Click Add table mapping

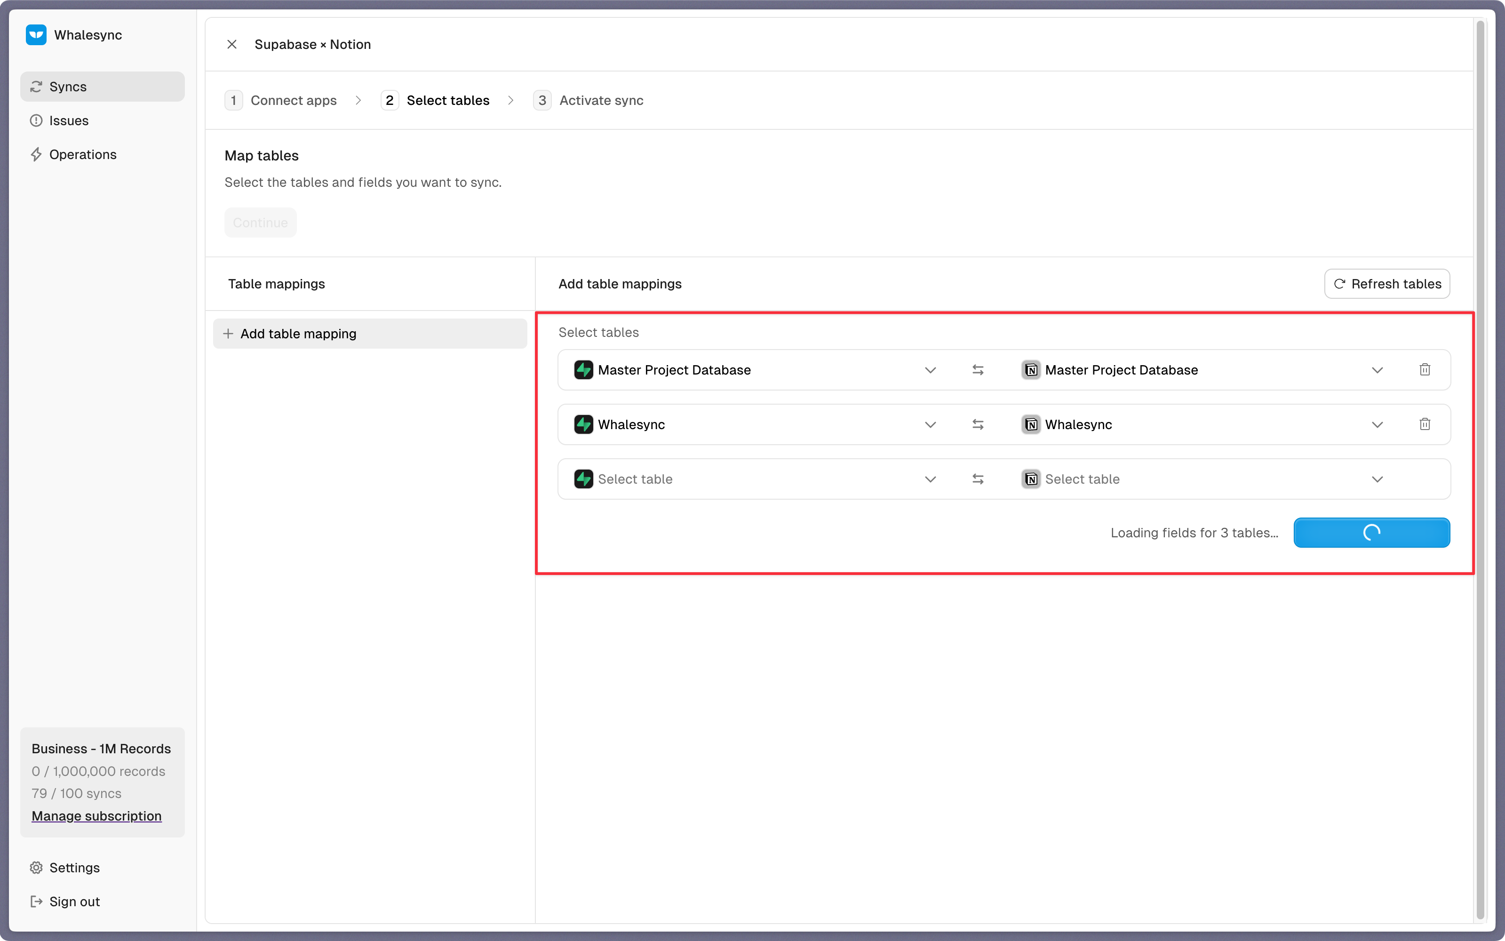point(370,334)
